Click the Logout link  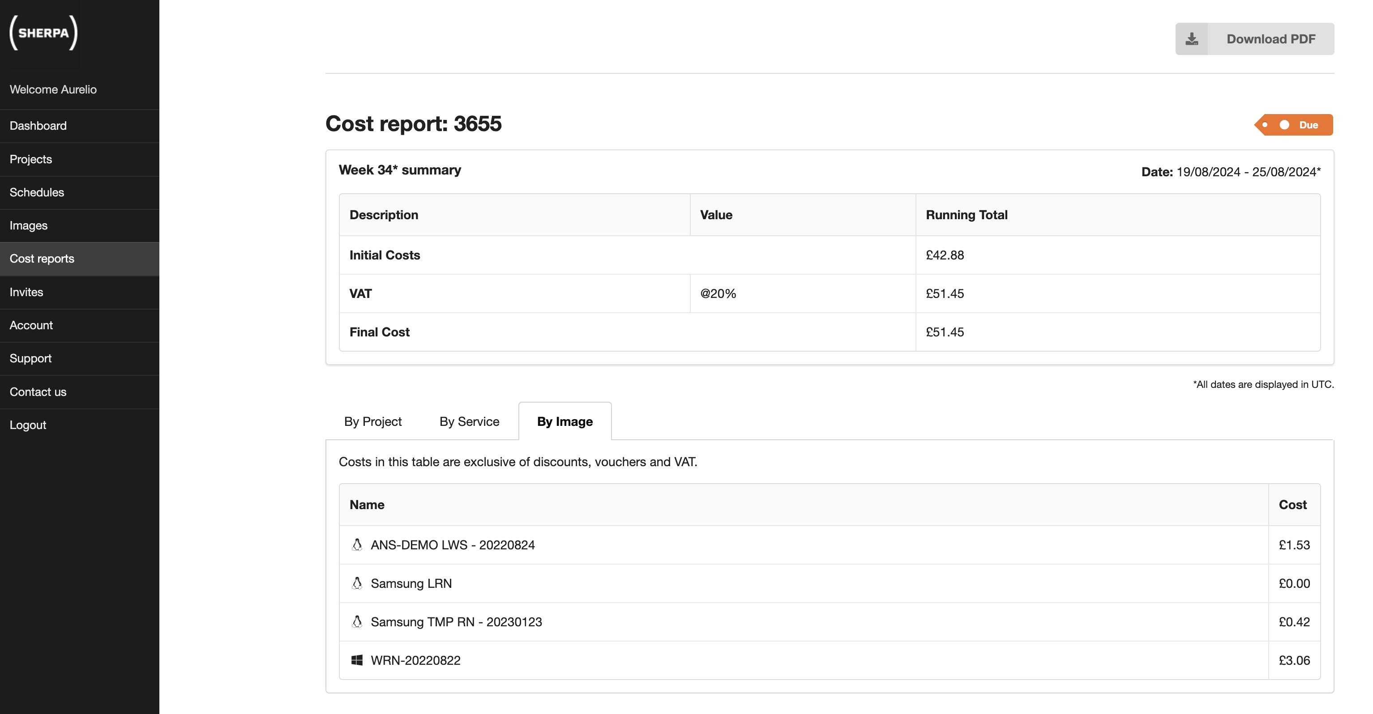27,425
